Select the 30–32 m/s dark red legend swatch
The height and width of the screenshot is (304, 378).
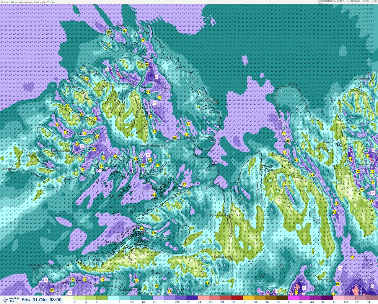(238, 298)
